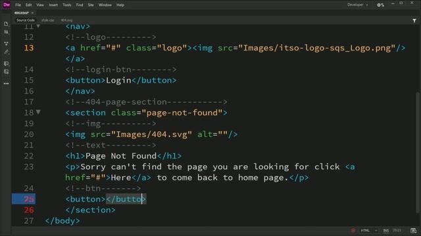Click Open Documents icon in left toolbar

[x=6, y=24]
